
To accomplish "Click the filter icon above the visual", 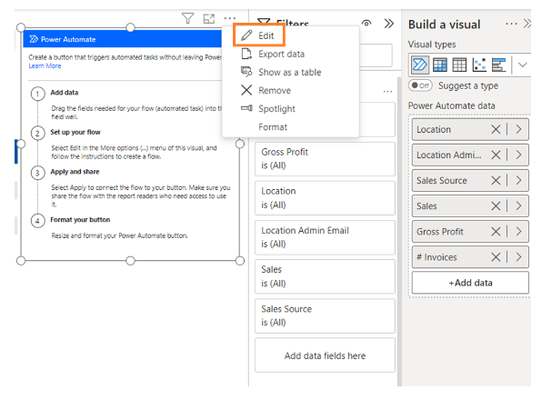I will 187,18.
